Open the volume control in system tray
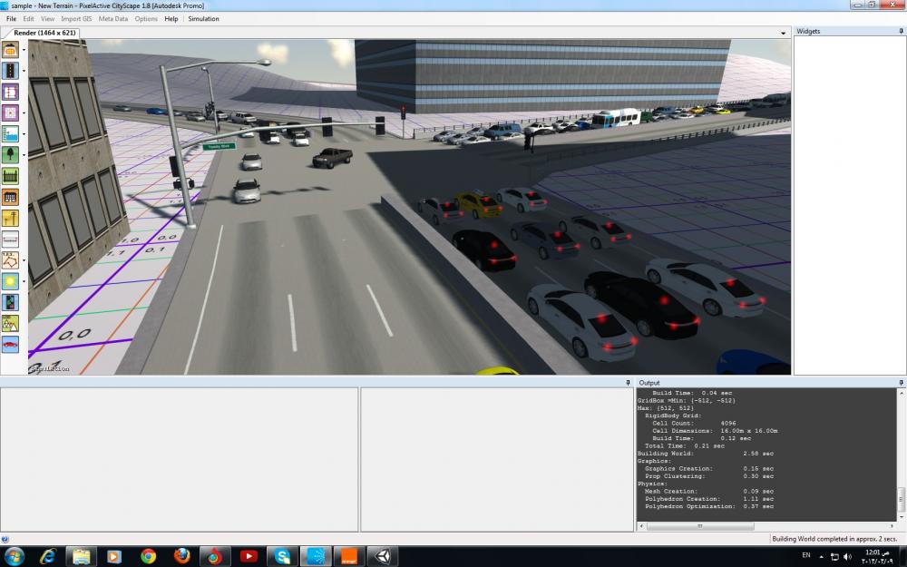Screen dimensions: 907x567 848,557
